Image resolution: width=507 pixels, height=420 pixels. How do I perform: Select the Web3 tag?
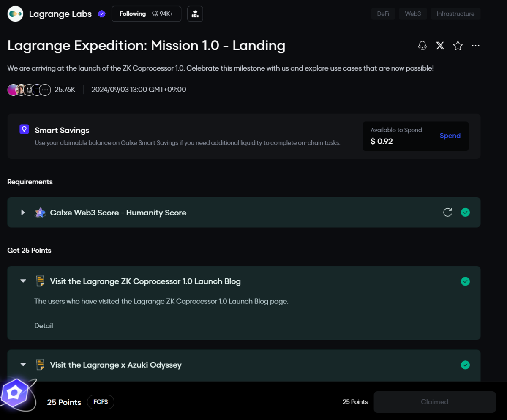(413, 14)
